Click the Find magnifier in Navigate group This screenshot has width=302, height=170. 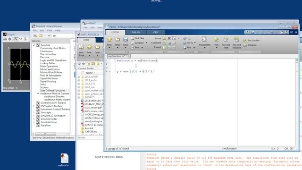[185, 47]
